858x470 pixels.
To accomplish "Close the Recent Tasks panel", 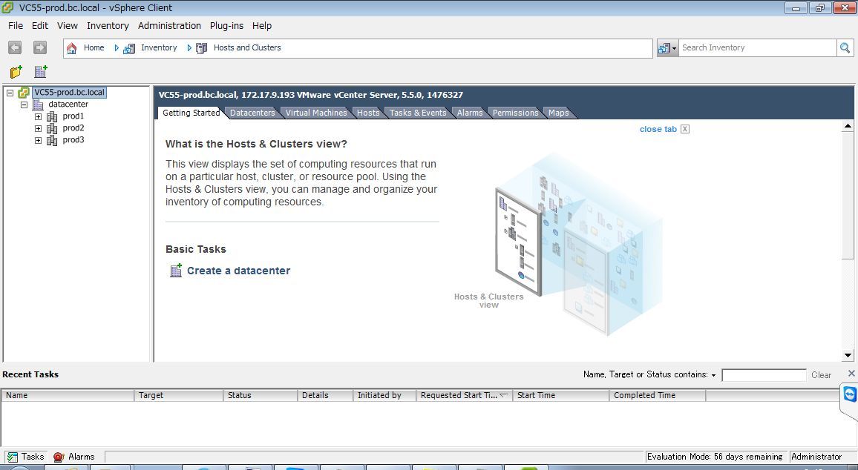I will point(851,374).
